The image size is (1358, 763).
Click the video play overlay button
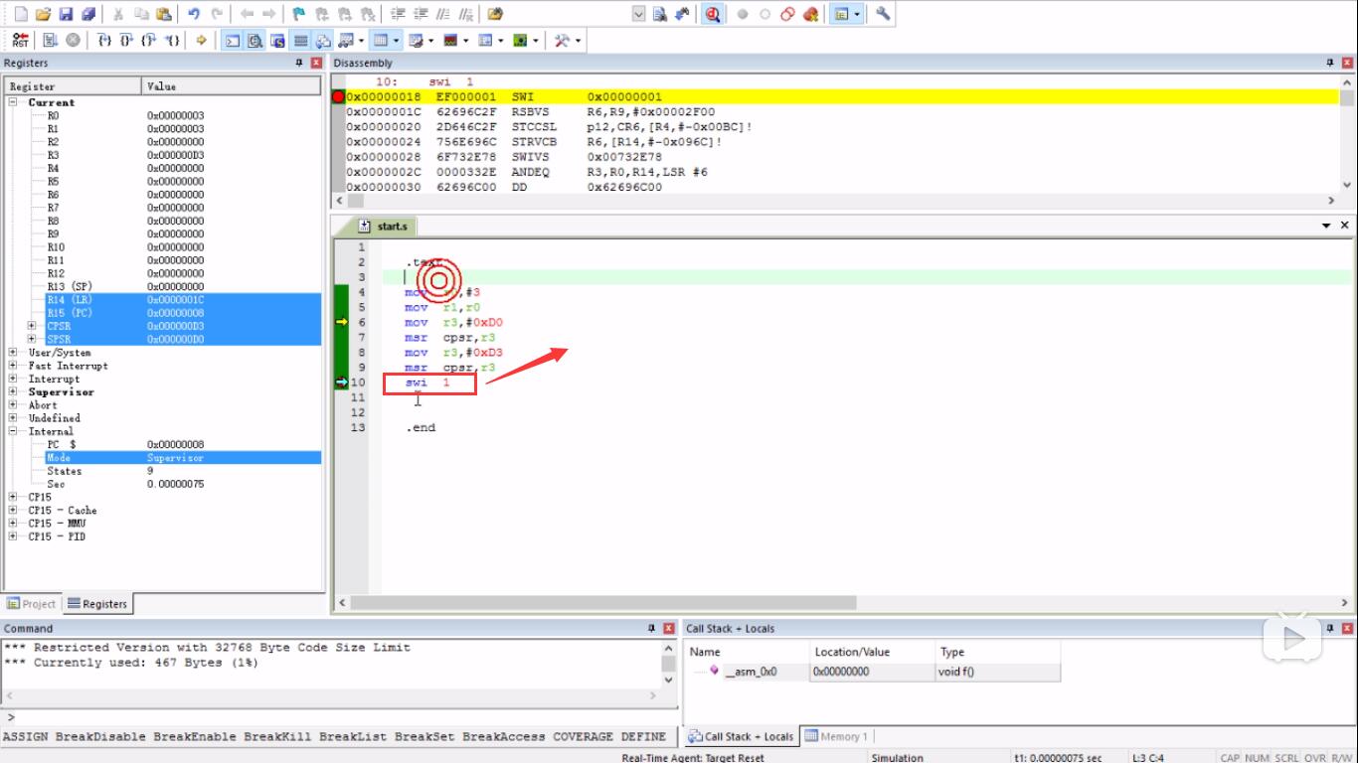[x=1292, y=638]
